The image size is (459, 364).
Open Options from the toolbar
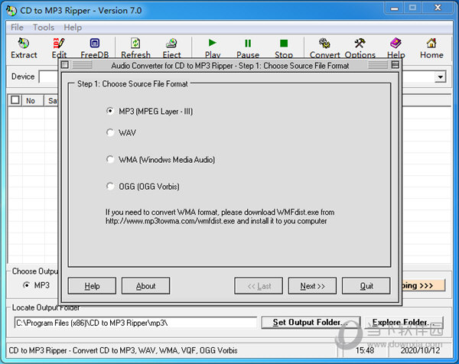(360, 48)
